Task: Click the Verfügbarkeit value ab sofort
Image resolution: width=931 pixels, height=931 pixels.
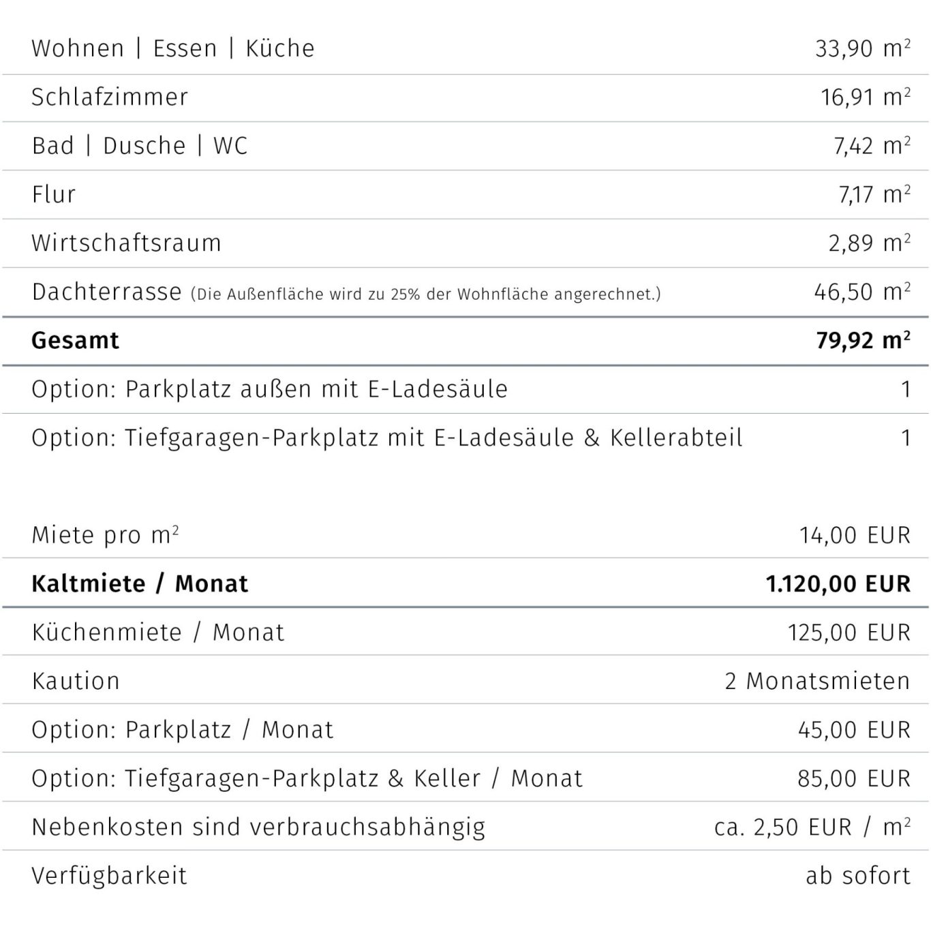Action: pos(859,876)
